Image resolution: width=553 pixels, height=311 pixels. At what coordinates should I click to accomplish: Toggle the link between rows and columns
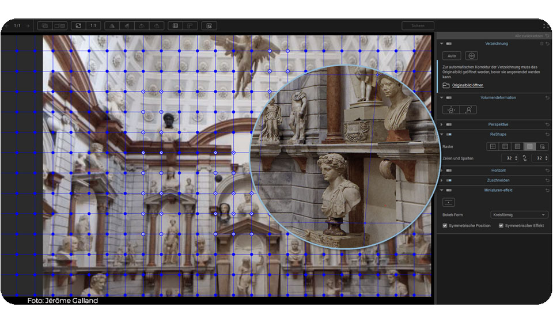525,158
